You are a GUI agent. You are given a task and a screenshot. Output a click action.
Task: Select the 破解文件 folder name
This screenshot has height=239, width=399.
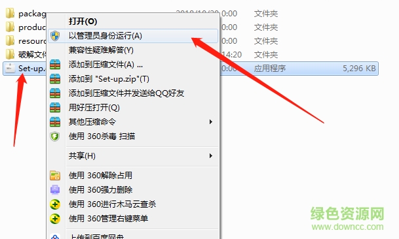(x=32, y=54)
